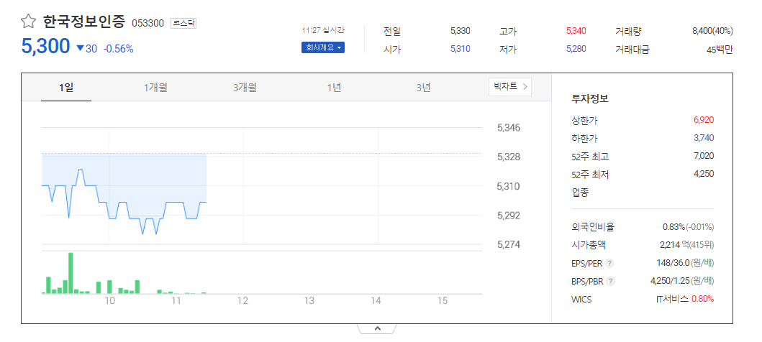This screenshot has width=762, height=342.
Task: Click the 11:27 실시간 timestamp
Action: click(x=322, y=30)
